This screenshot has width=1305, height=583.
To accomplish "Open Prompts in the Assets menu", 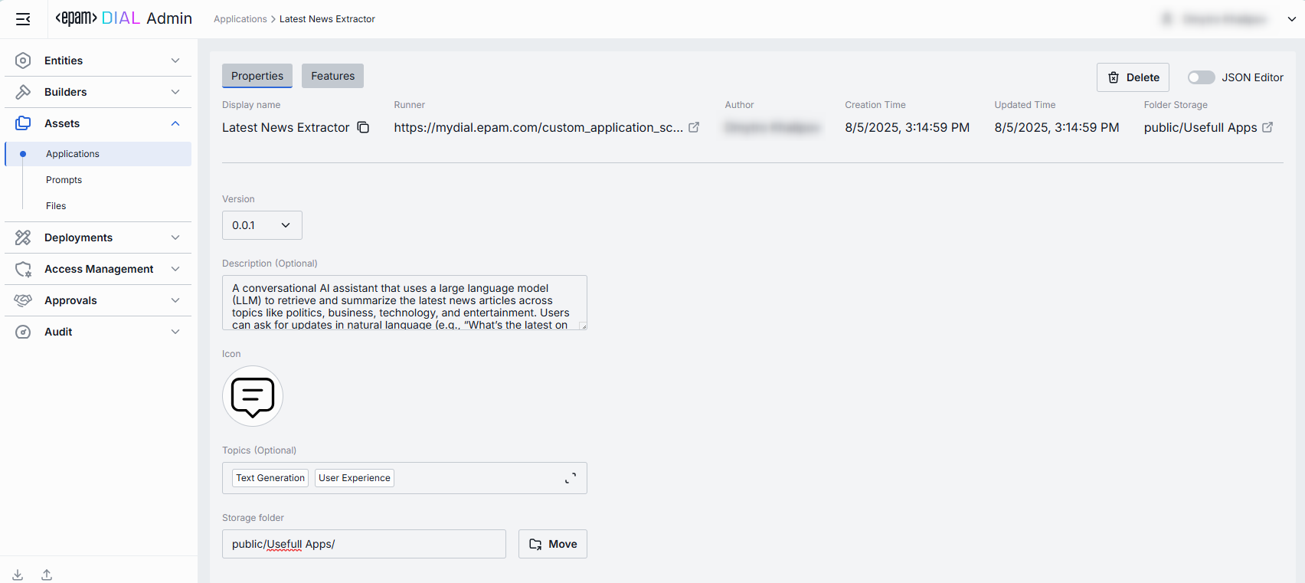I will click(64, 180).
